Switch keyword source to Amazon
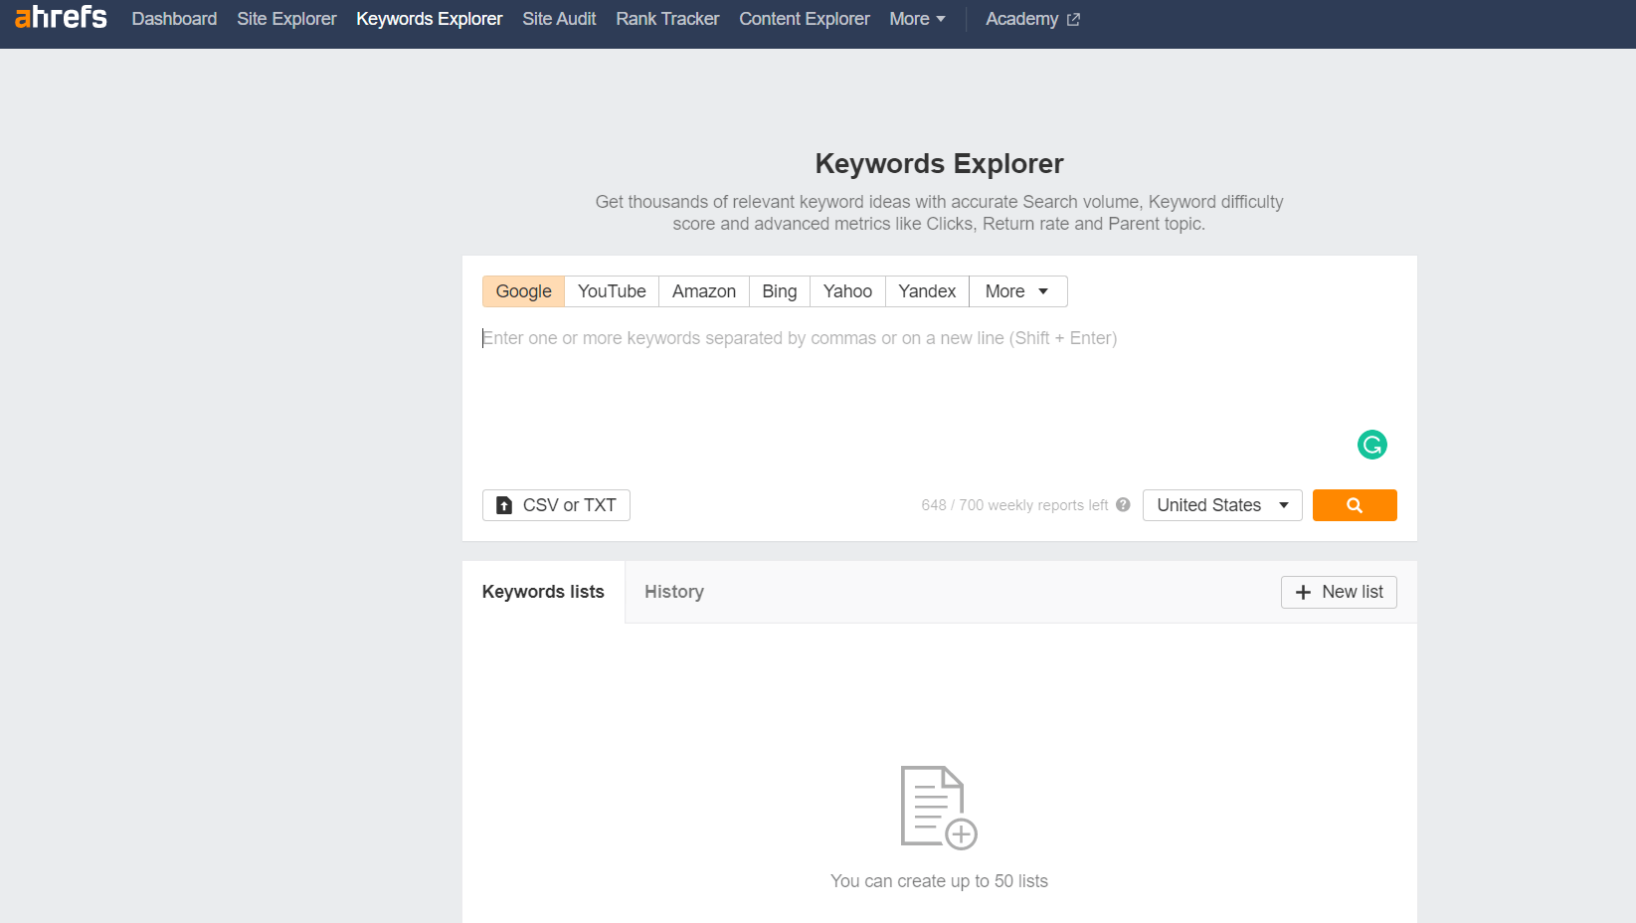Screen dimensions: 1636x923 coord(703,291)
